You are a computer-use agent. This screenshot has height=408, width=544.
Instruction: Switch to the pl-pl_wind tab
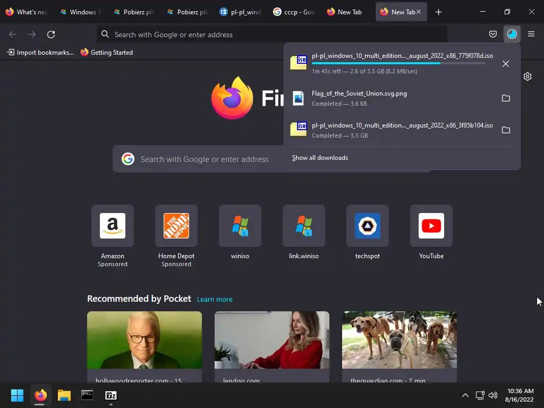pos(241,12)
